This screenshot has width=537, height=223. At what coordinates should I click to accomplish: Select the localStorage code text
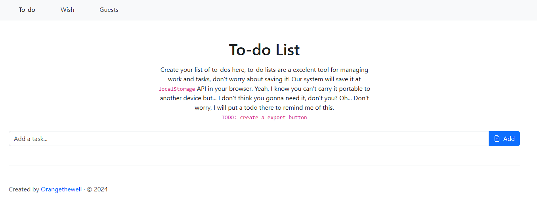click(177, 89)
